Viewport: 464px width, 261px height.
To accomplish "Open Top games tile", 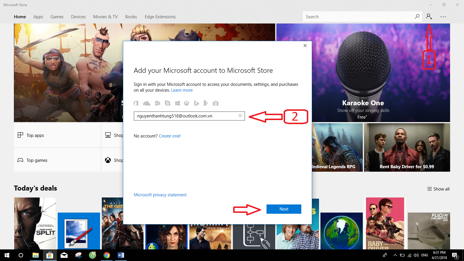I will [x=57, y=160].
